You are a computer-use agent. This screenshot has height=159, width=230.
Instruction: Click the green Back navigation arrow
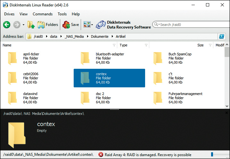[7, 25]
